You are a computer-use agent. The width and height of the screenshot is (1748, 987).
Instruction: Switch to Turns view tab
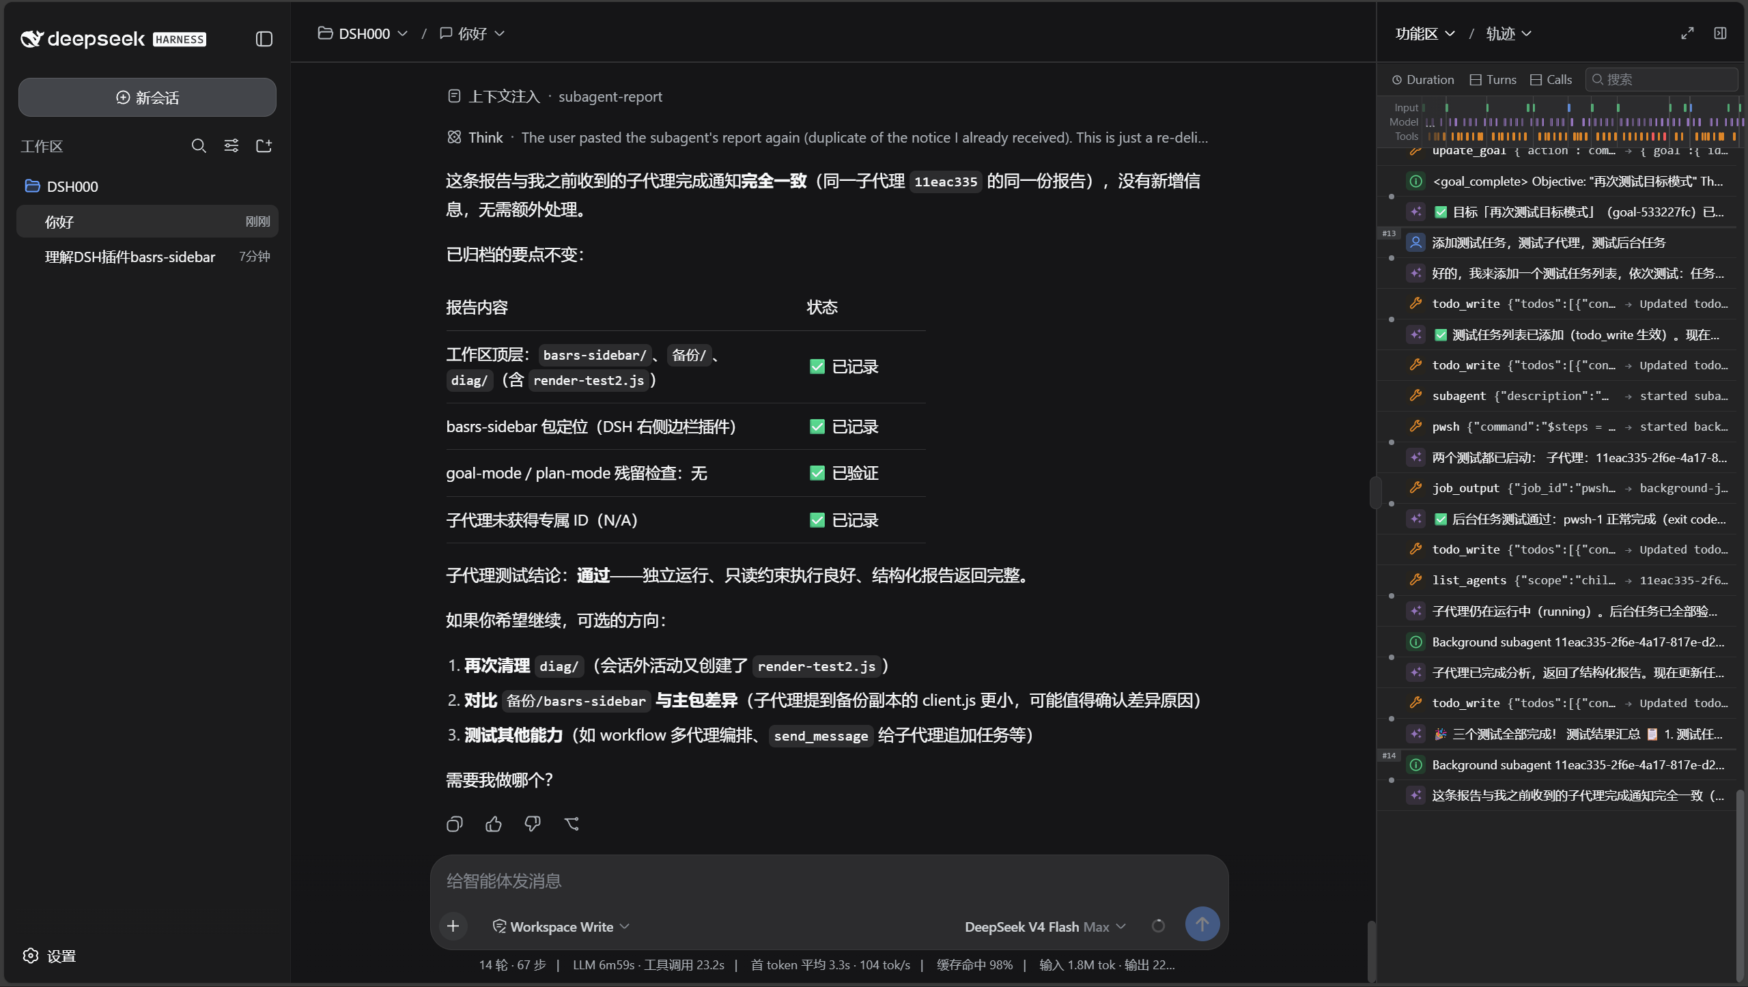tap(1493, 80)
